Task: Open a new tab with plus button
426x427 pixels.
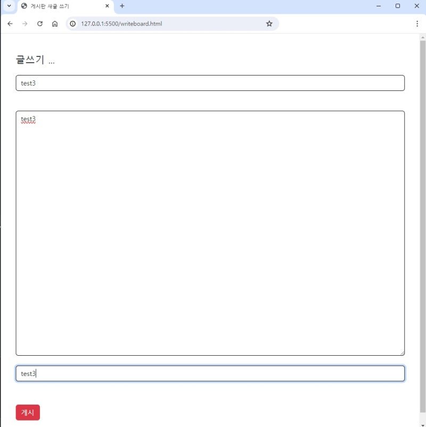Action: pos(122,6)
